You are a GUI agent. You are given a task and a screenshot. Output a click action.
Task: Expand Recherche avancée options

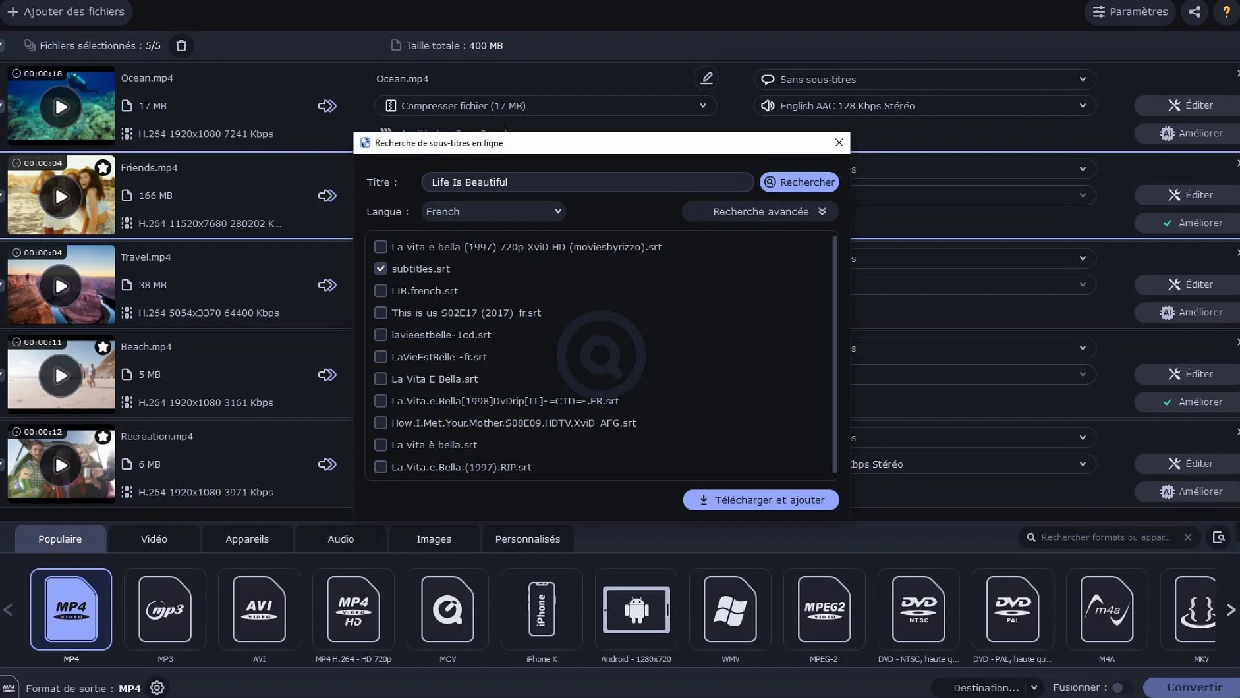[x=760, y=211]
